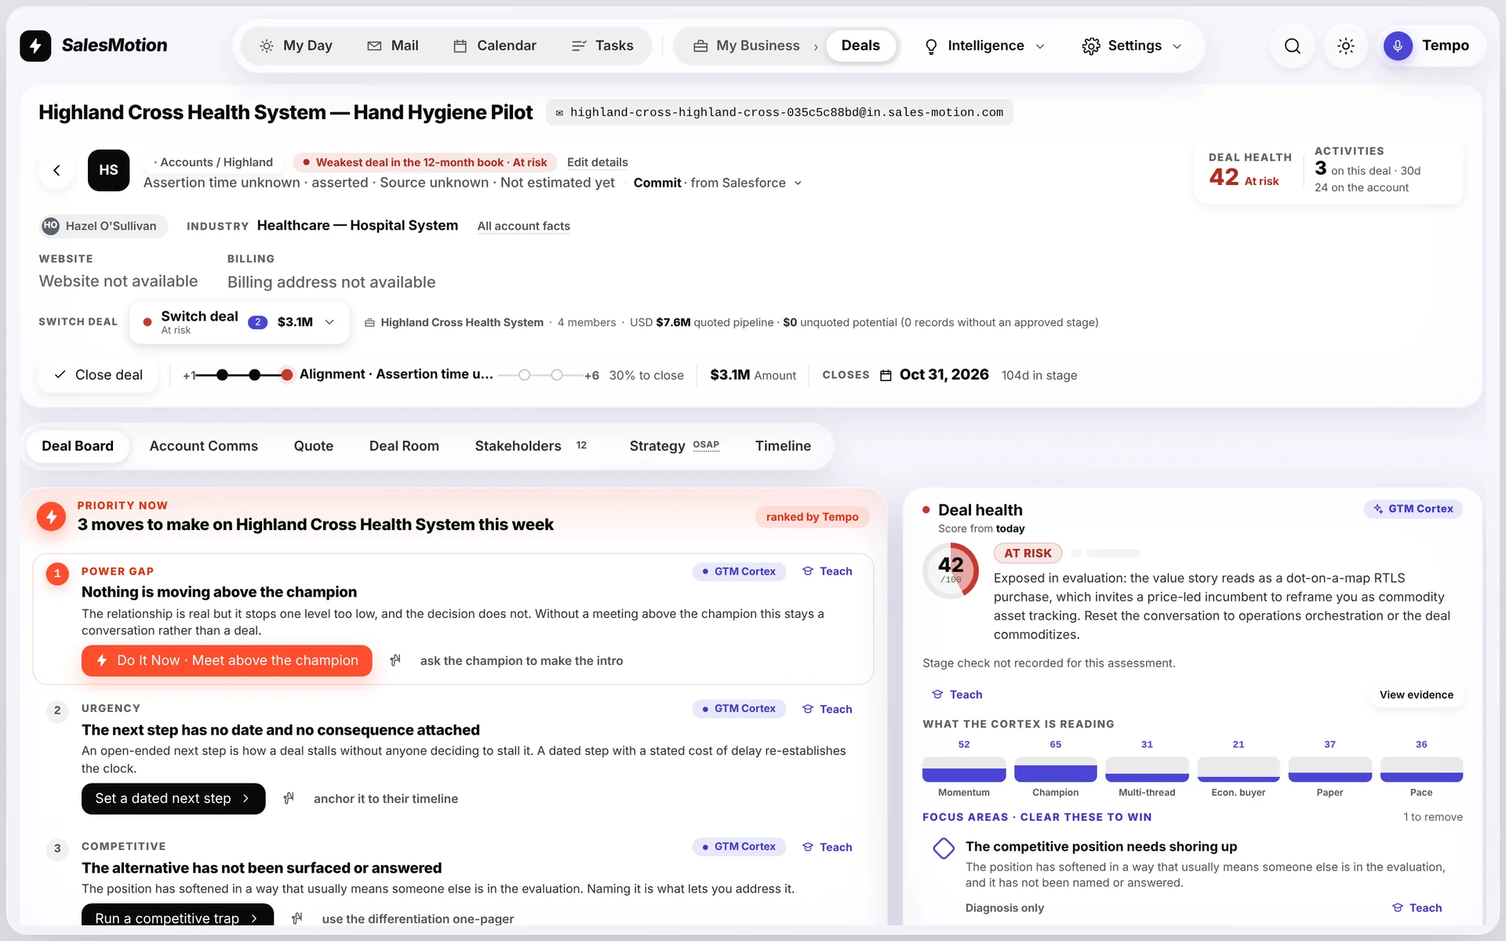Click the Momentum 52 score bar
The image size is (1506, 941).
coord(964,769)
